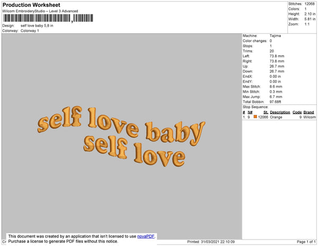Click the Color changes value 0
Viewport: 318px width, 246px height.
tap(271, 41)
